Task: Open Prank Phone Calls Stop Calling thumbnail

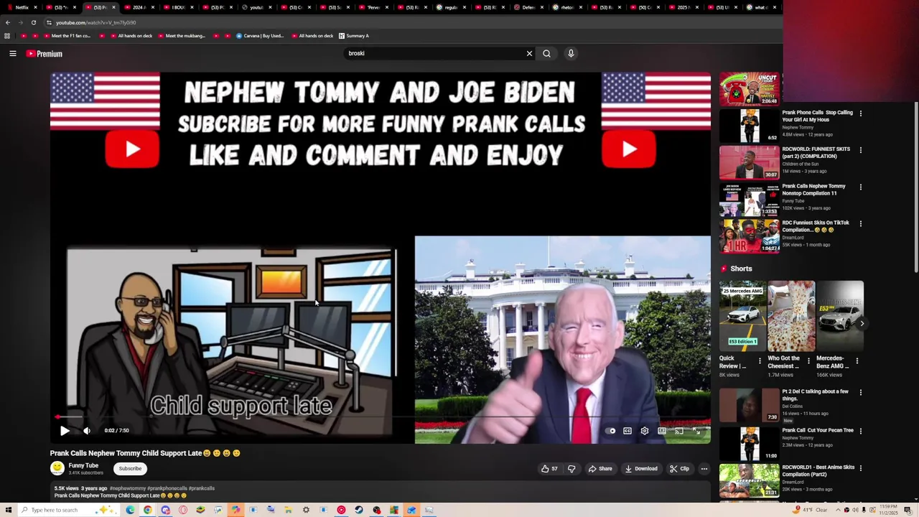Action: pos(750,125)
